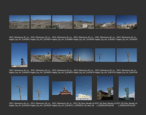
Task: Select thumbnail 5L8Y8935 road and pole
Action: click(x=62, y=55)
